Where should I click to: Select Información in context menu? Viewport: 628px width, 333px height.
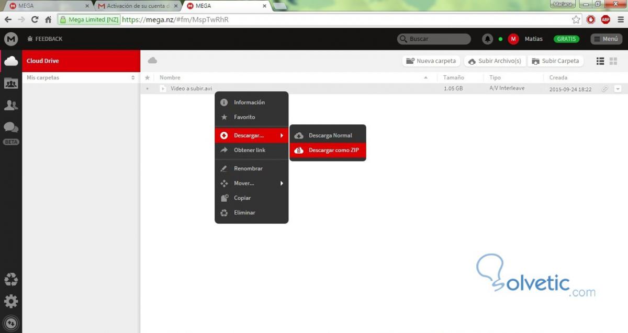coord(251,102)
